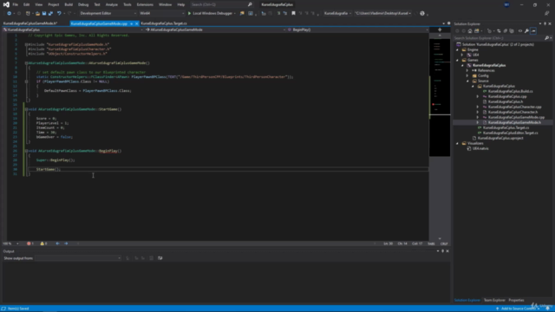Click the Live Share feedback icon

pyautogui.click(x=547, y=14)
